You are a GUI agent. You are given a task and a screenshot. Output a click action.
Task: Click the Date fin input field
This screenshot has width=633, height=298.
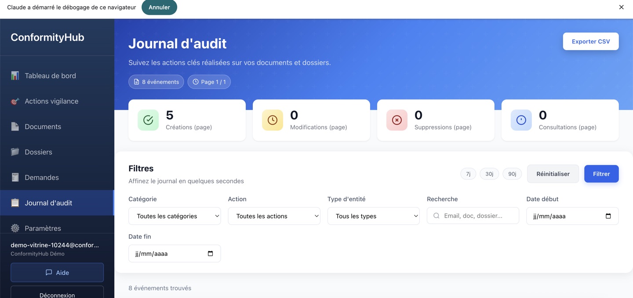[175, 254]
